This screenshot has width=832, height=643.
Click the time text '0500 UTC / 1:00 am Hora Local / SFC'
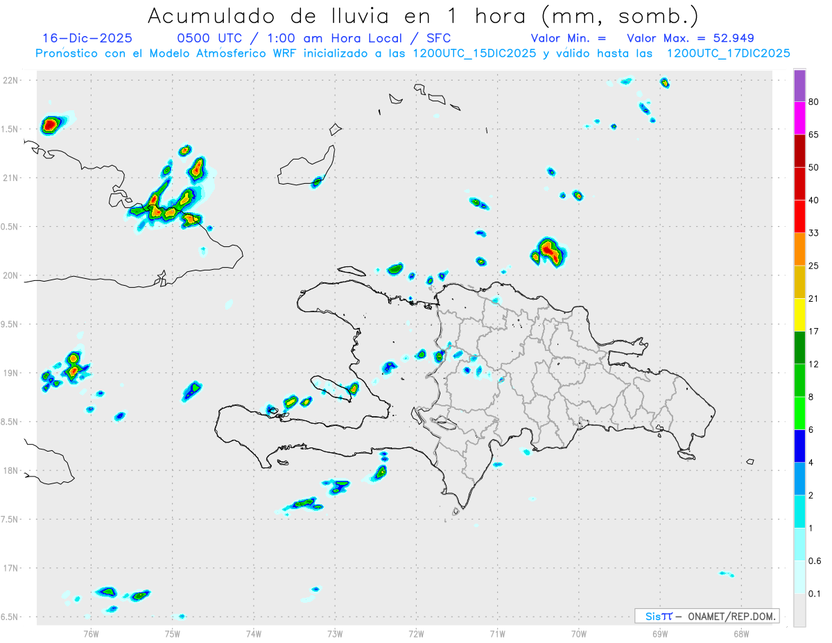coord(314,38)
